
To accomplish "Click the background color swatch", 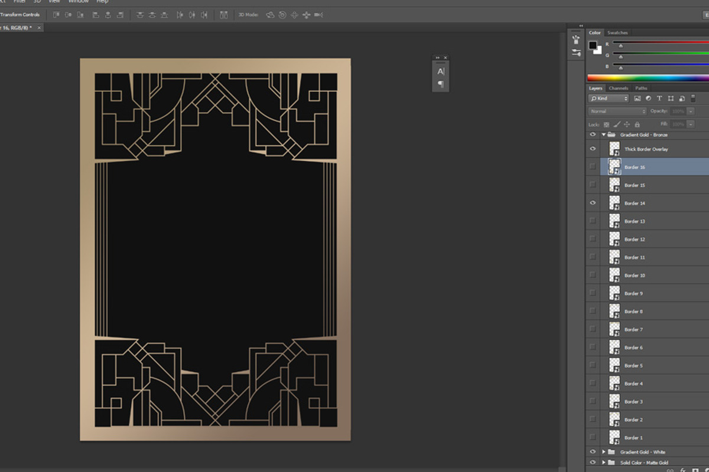I will click(x=599, y=51).
